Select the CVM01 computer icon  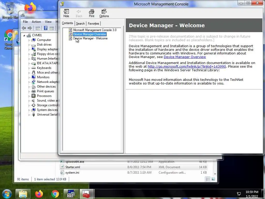point(28,35)
